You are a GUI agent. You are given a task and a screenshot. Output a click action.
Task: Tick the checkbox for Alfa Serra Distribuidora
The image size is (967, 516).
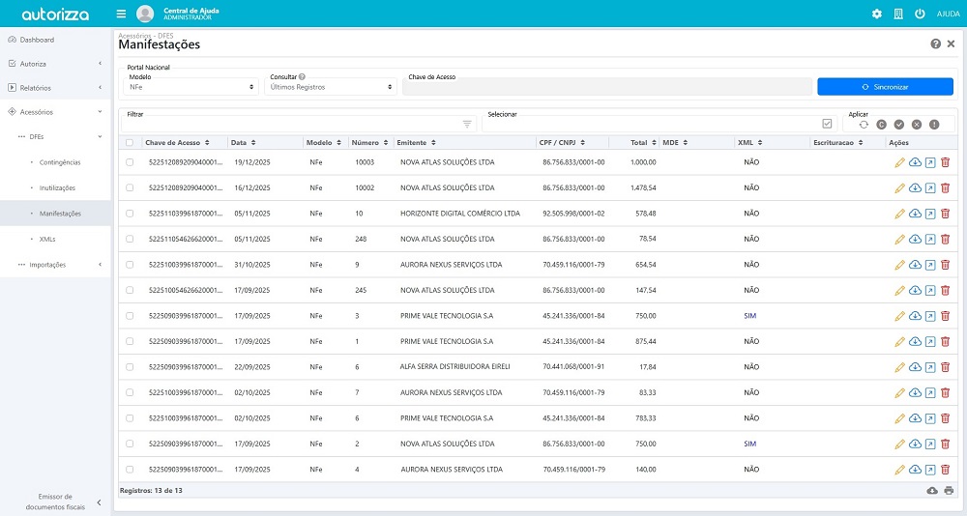coord(130,367)
